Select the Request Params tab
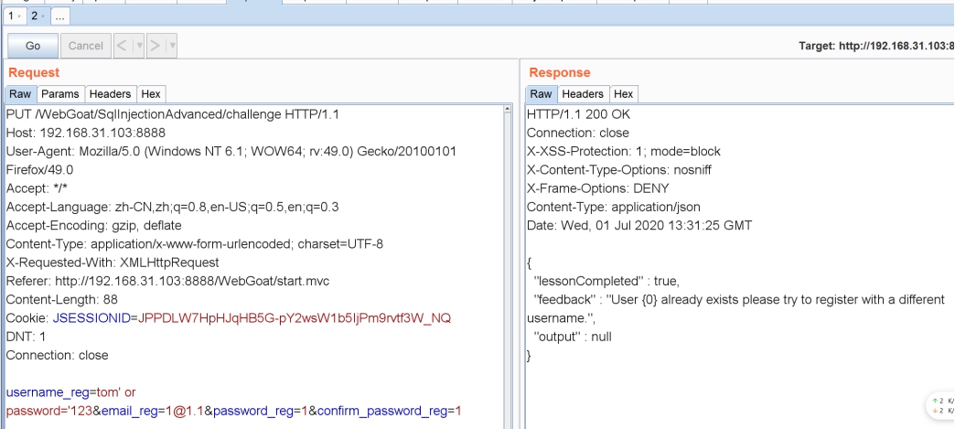 click(x=60, y=94)
